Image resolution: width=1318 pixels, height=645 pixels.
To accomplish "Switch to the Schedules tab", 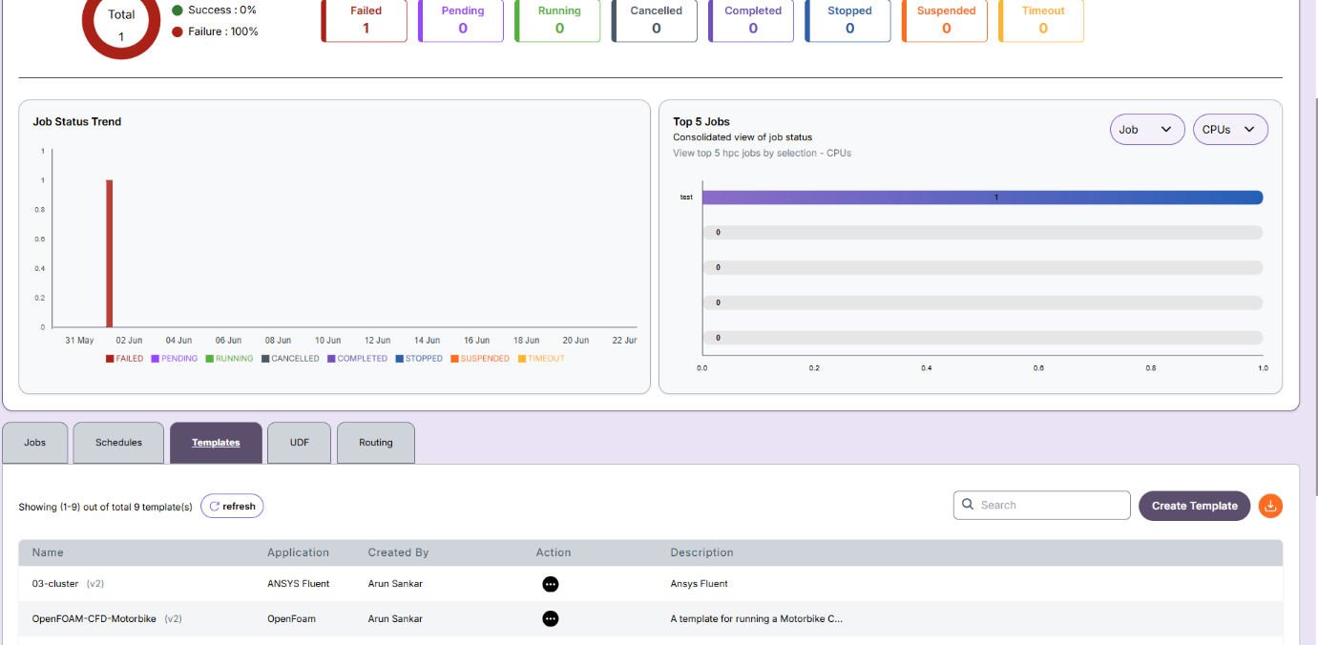I will [x=118, y=443].
